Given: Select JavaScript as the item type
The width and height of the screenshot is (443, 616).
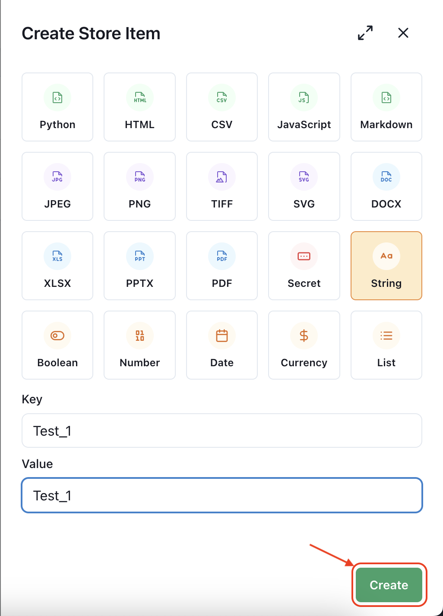Looking at the screenshot, I should pos(304,107).
